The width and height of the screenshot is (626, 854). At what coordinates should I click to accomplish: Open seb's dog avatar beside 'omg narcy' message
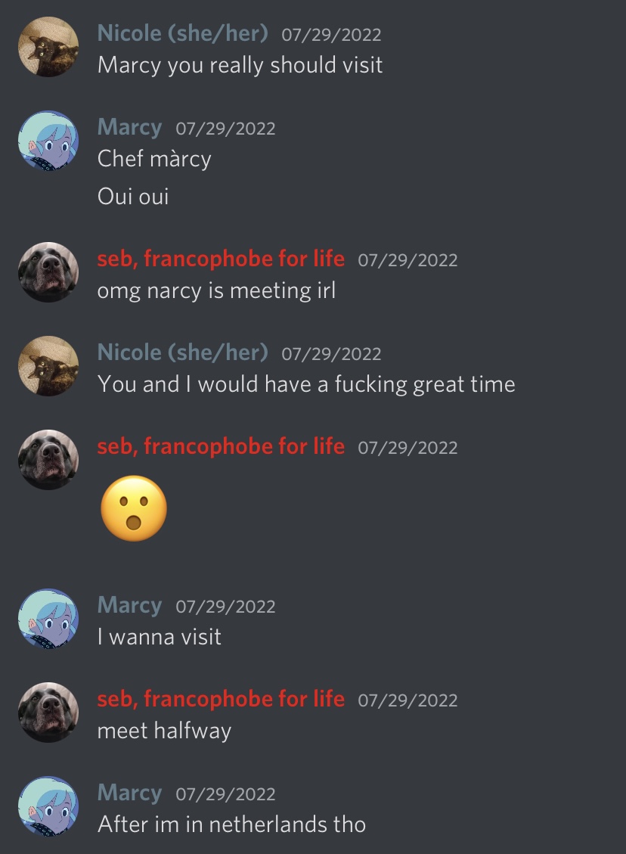48,272
